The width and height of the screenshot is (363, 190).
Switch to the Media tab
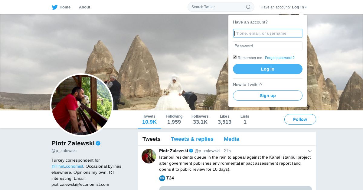tap(231, 139)
